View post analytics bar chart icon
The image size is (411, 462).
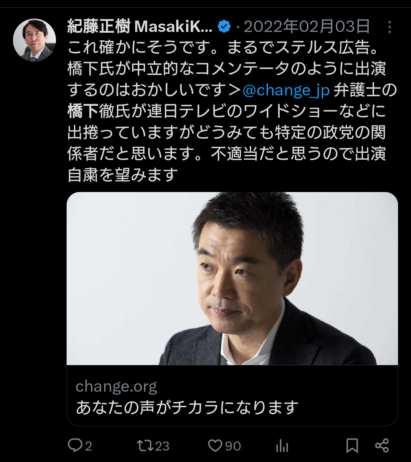pyautogui.click(x=282, y=446)
